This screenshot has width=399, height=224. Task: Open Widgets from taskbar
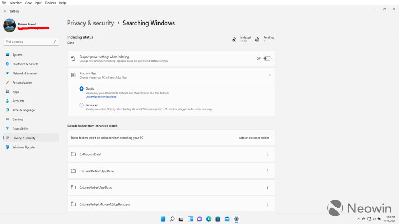point(191,219)
